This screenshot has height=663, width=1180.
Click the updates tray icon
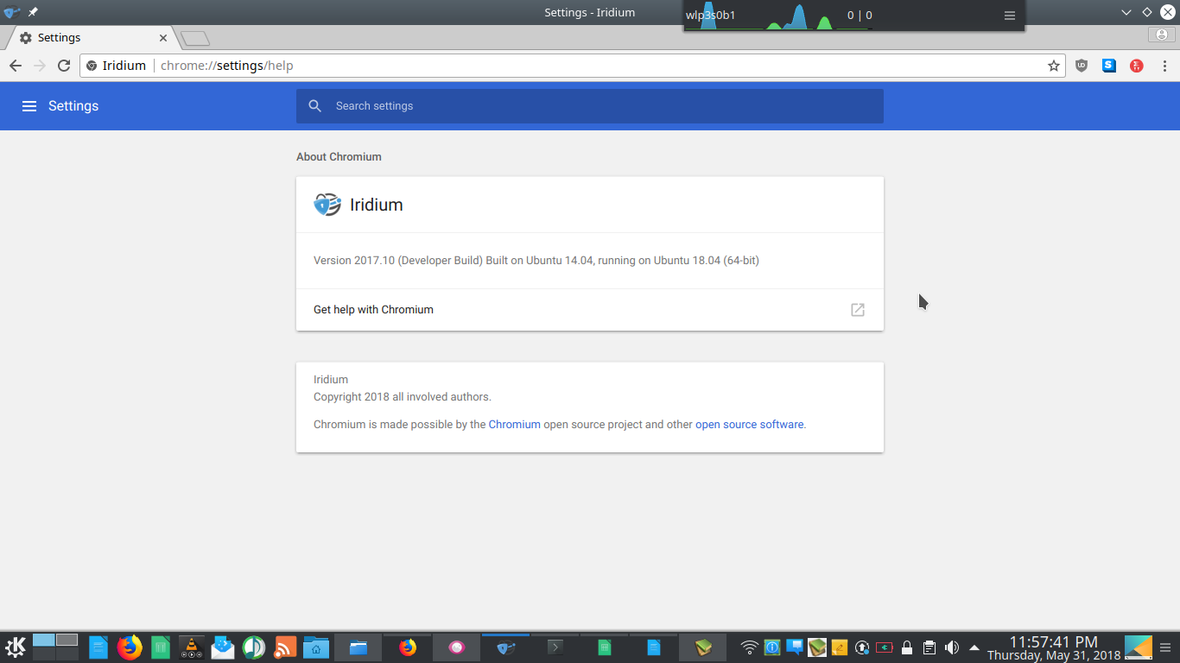coord(862,647)
